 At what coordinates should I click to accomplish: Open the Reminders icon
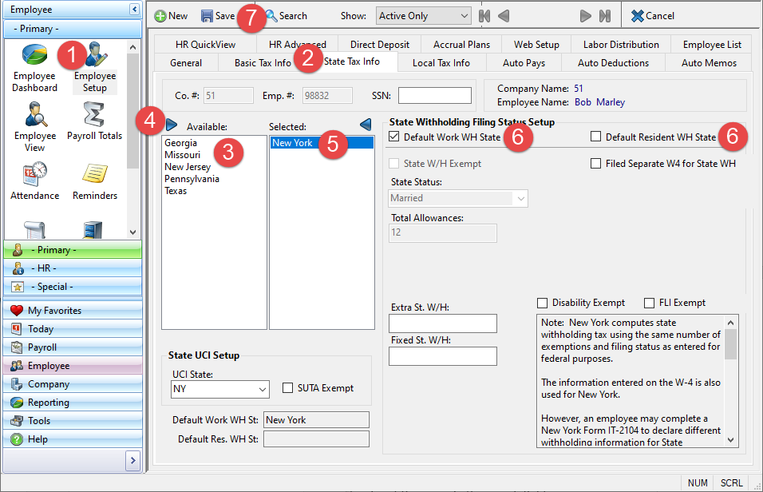pyautogui.click(x=95, y=181)
